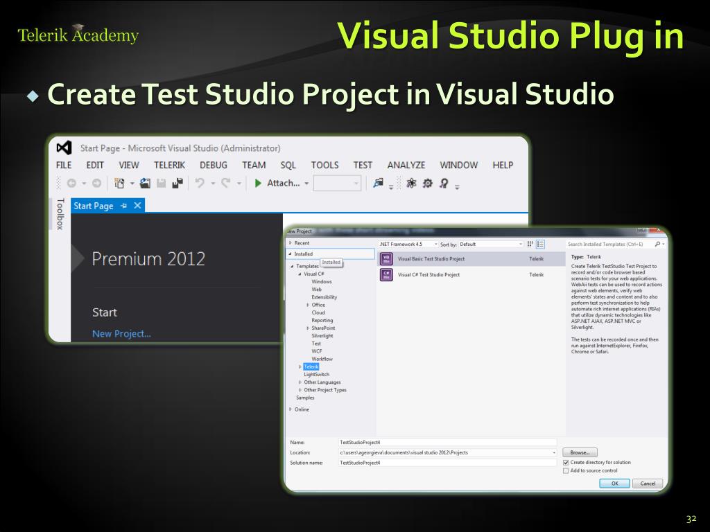Expand the Office tree node
The height and width of the screenshot is (532, 710).
pos(308,305)
